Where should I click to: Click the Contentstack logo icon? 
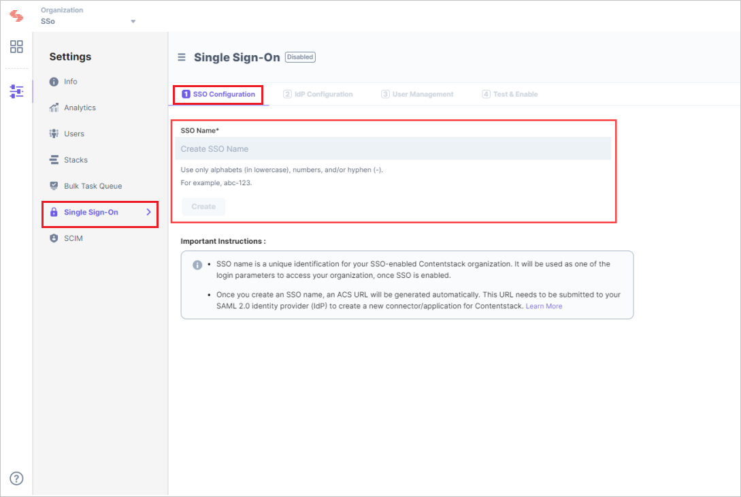coord(16,15)
